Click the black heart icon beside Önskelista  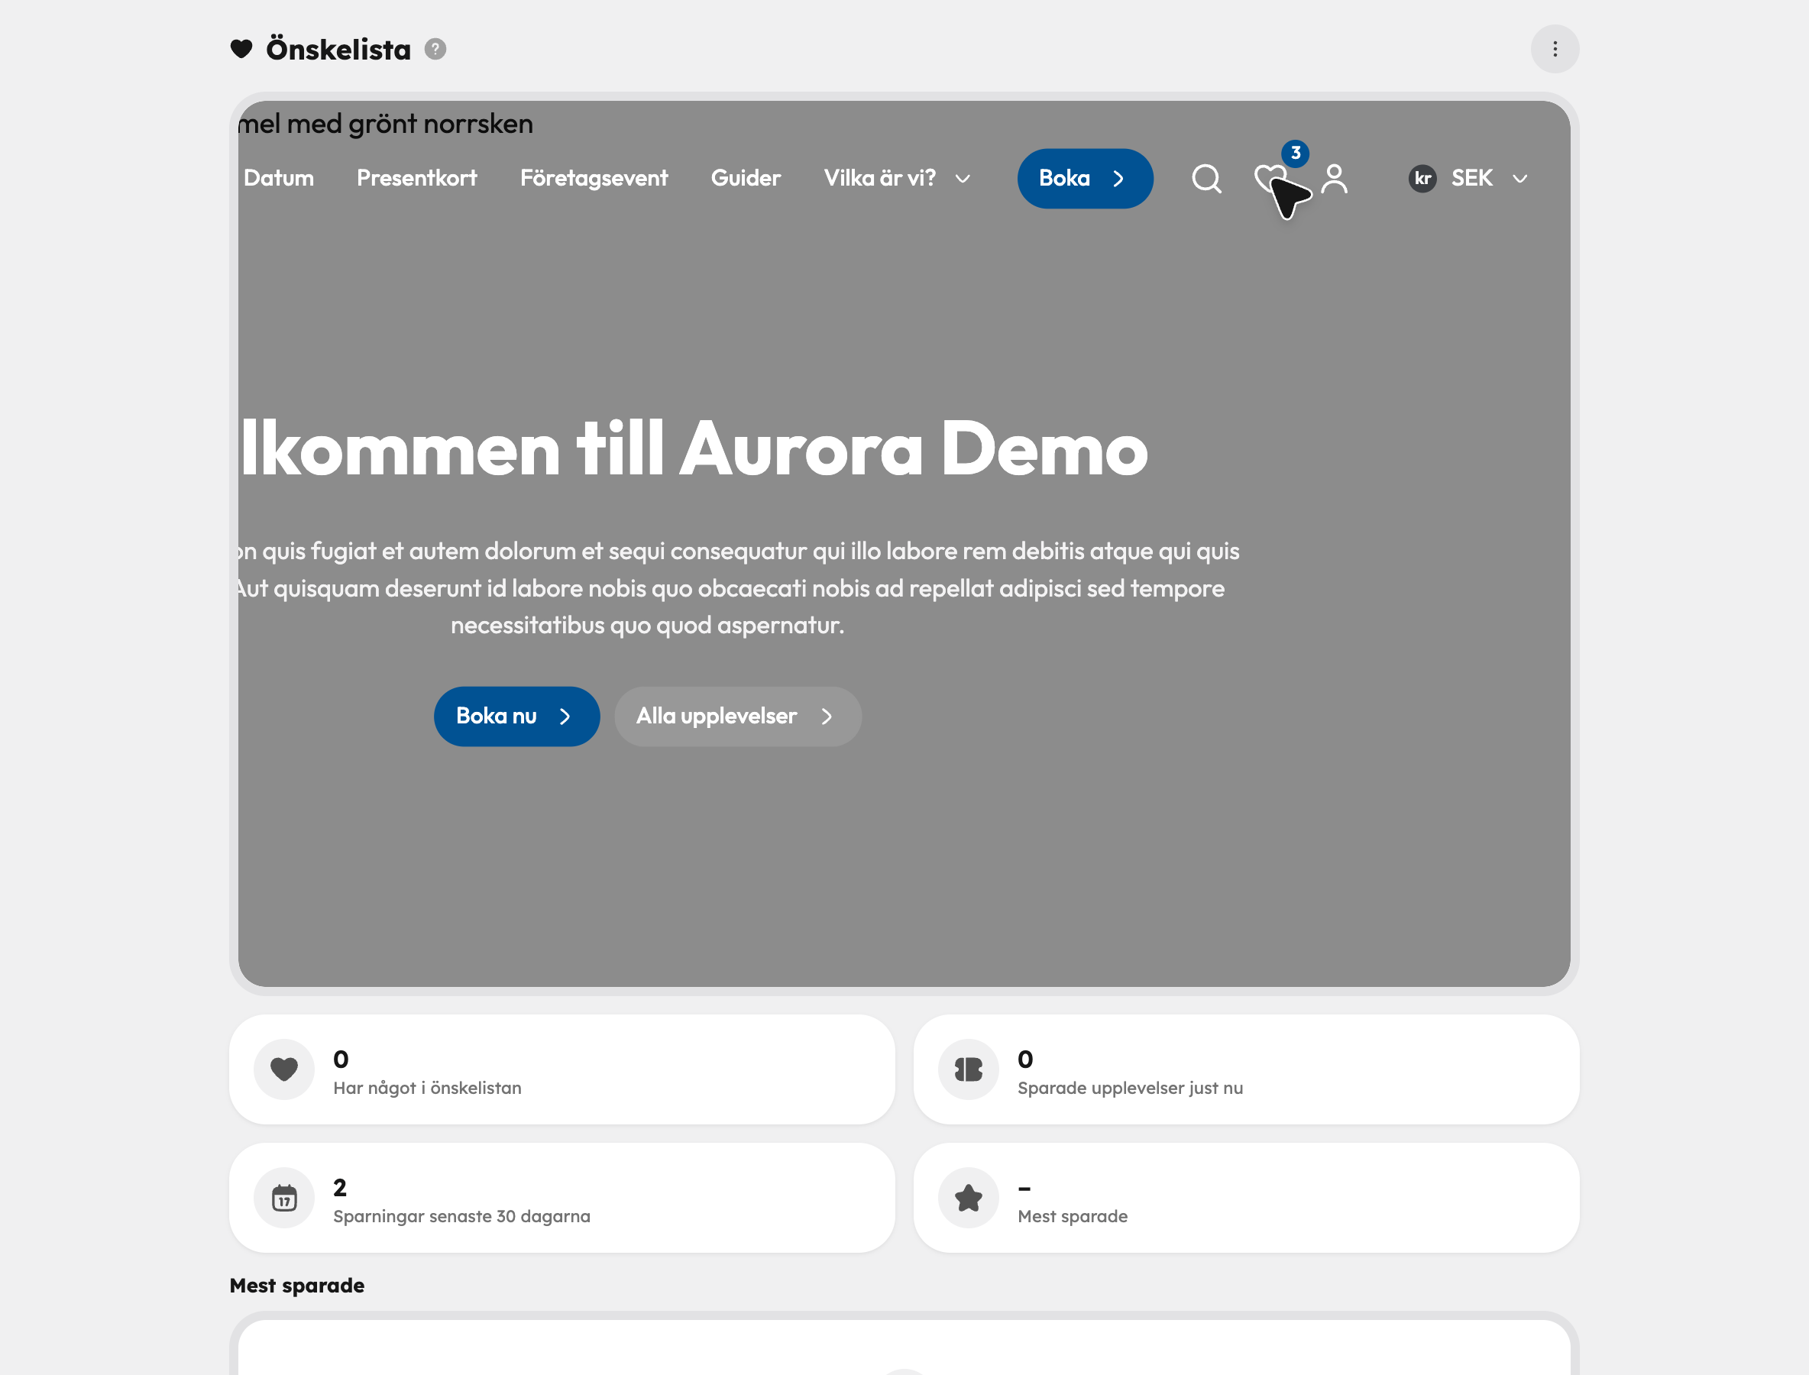click(241, 49)
